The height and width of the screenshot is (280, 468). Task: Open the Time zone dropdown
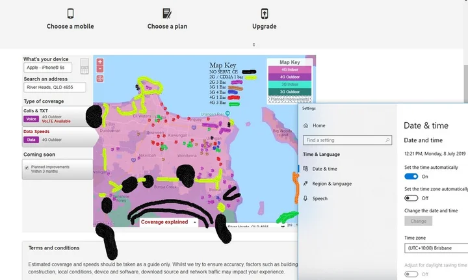435,248
